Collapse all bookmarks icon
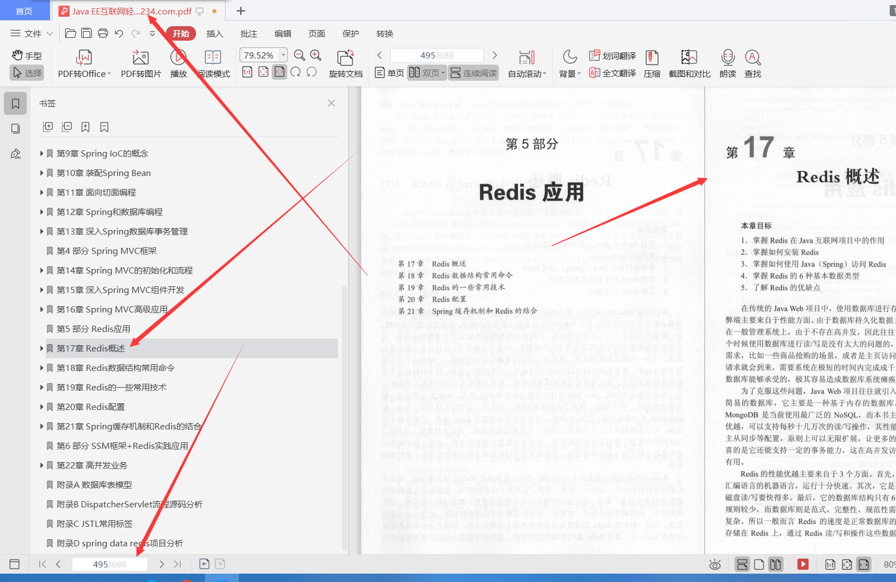The width and height of the screenshot is (896, 582). click(x=67, y=127)
